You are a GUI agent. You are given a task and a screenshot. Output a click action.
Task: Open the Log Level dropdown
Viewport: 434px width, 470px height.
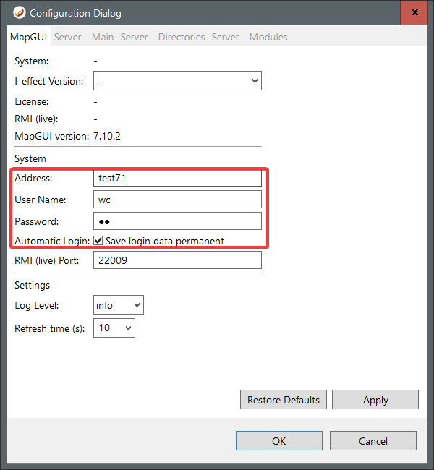click(119, 305)
